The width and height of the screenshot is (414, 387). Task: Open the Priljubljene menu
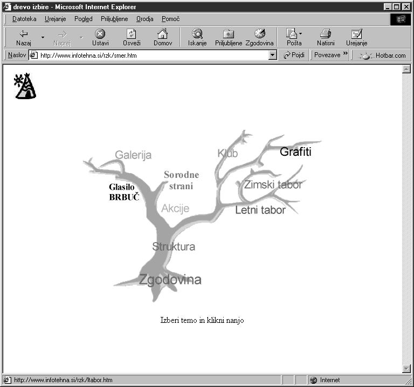coord(114,19)
